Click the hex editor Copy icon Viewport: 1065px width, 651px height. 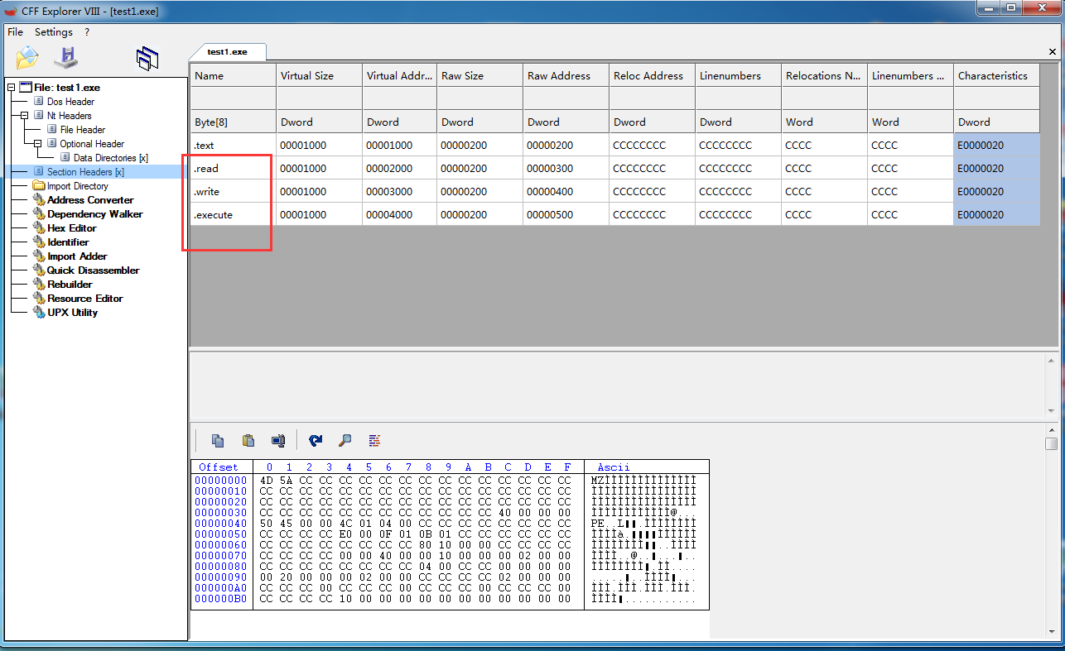coord(218,440)
